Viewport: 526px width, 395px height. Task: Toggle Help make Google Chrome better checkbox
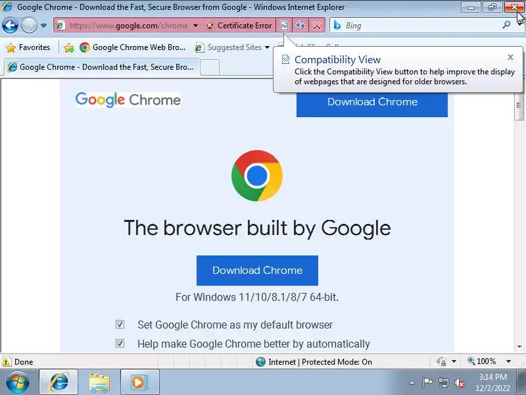pyautogui.click(x=120, y=343)
